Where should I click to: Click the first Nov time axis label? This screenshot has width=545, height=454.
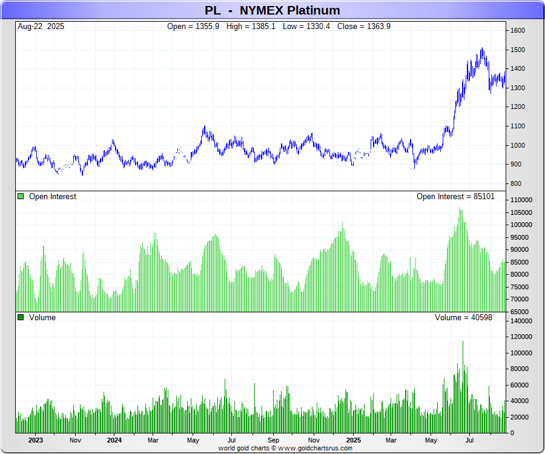[75, 440]
